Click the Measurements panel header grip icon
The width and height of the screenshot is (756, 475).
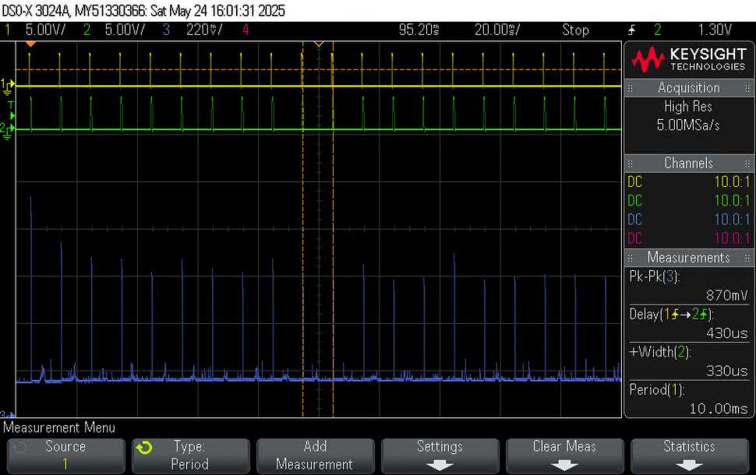[632, 258]
